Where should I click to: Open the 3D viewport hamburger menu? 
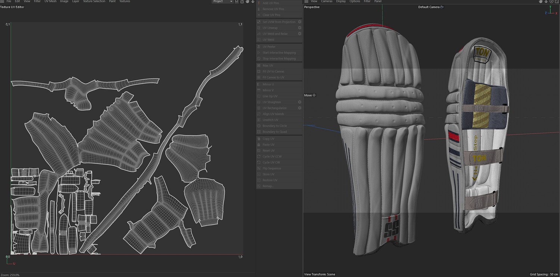click(x=307, y=1)
